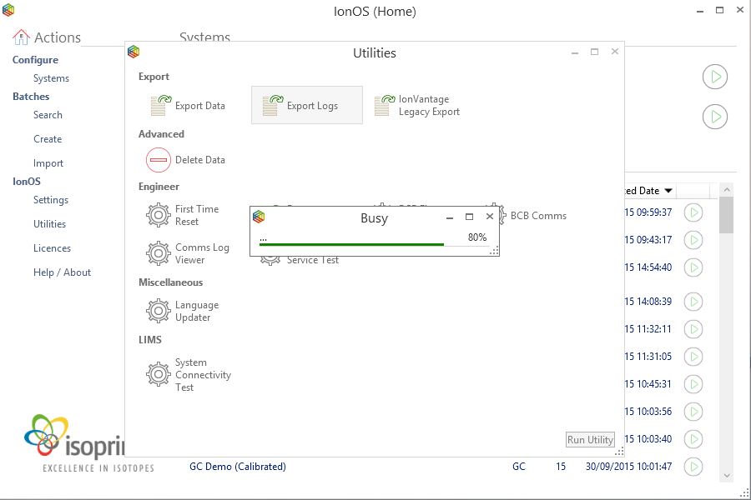The width and height of the screenshot is (751, 500).
Task: Open Licences in the sidebar
Action: pos(52,248)
